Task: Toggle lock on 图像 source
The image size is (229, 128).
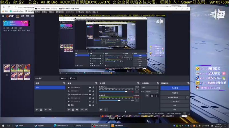Action: pyautogui.click(x=93, y=105)
